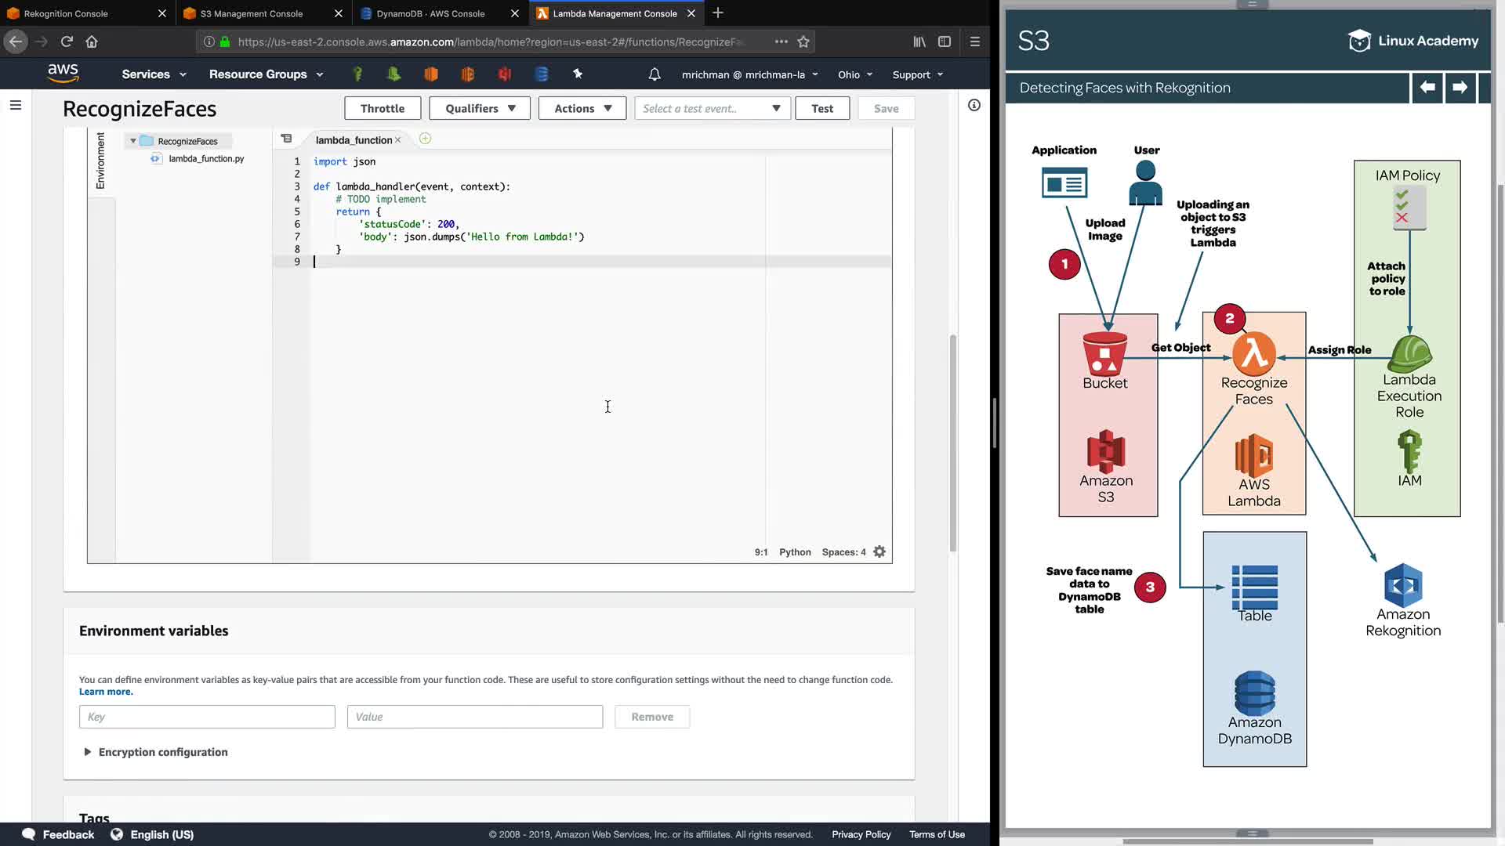Open the Actions dropdown menu
This screenshot has width=1505, height=846.
point(582,108)
